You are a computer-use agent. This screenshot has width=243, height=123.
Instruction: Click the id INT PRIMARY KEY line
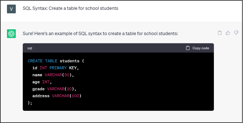(x=56, y=68)
